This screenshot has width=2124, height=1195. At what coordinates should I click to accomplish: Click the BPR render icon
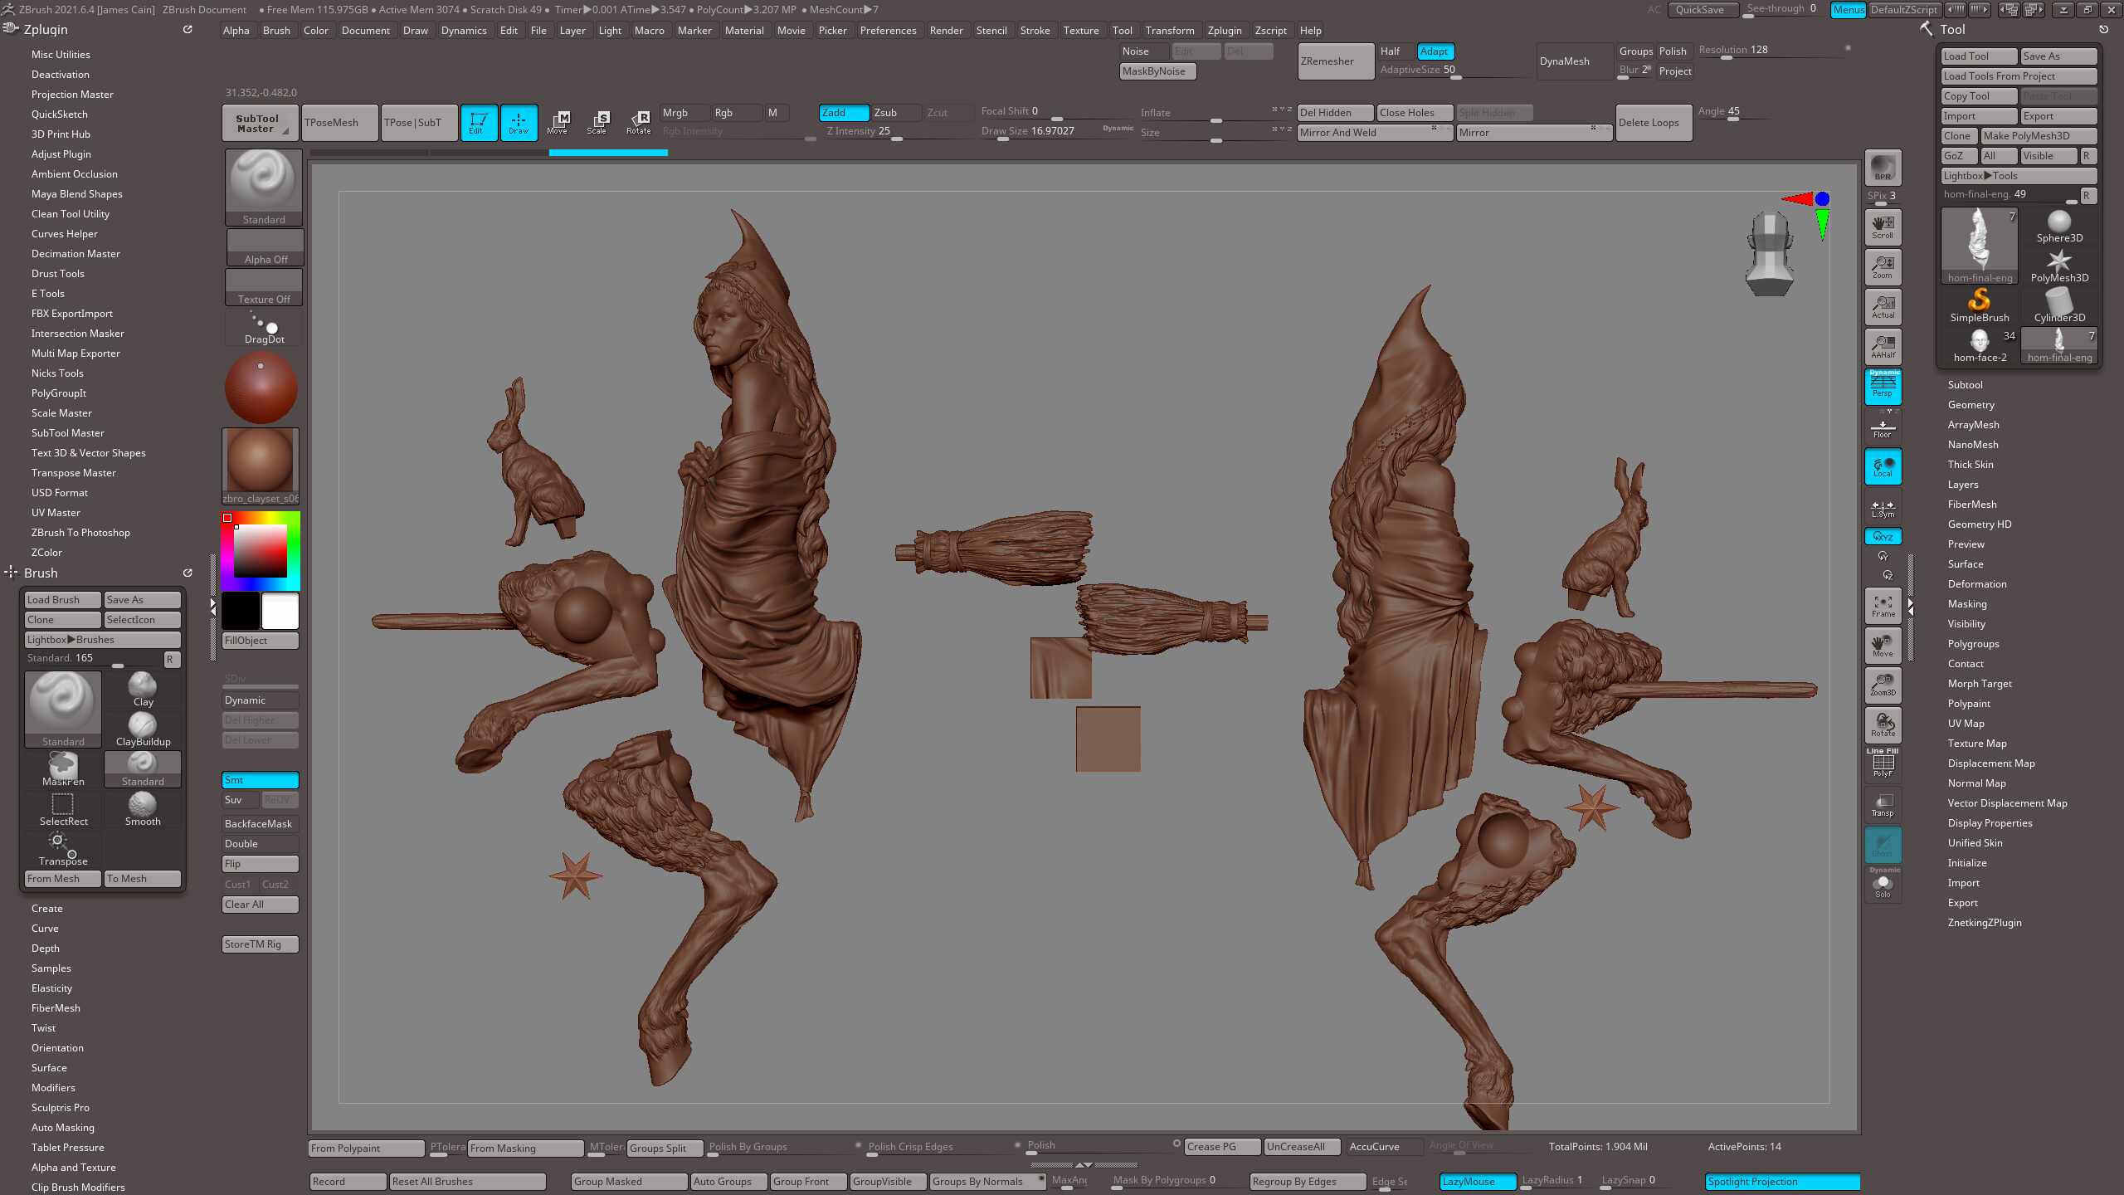(1883, 167)
